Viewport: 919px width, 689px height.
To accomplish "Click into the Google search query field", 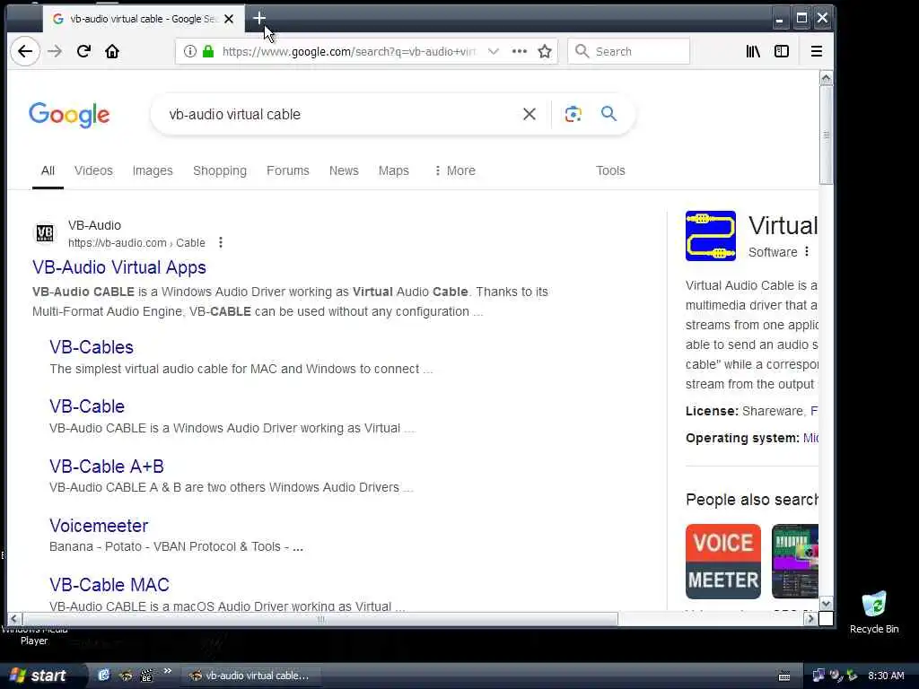I will click(x=340, y=114).
